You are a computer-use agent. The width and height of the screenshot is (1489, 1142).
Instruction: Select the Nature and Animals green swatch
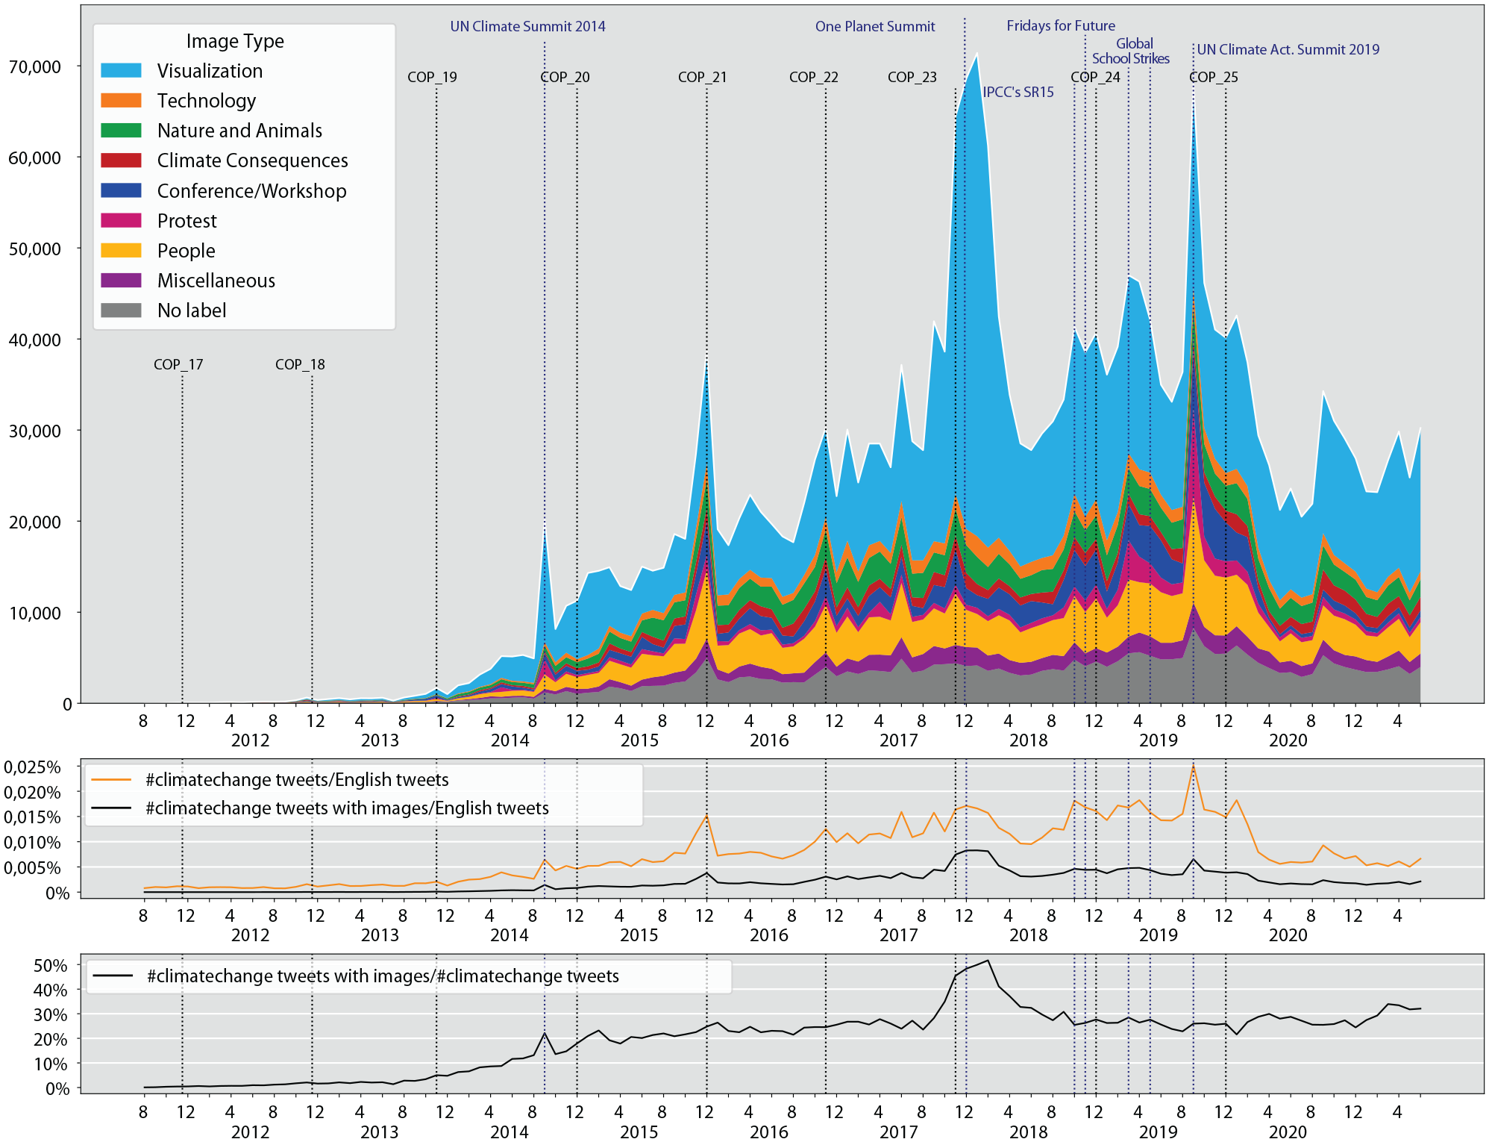121,130
